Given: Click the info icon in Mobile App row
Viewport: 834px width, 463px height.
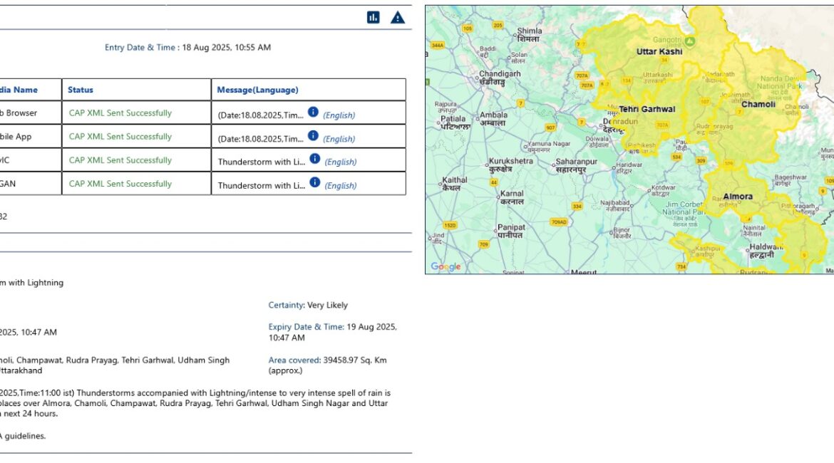Looking at the screenshot, I should 312,135.
